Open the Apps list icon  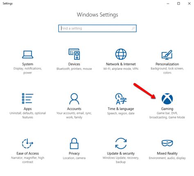[27, 99]
